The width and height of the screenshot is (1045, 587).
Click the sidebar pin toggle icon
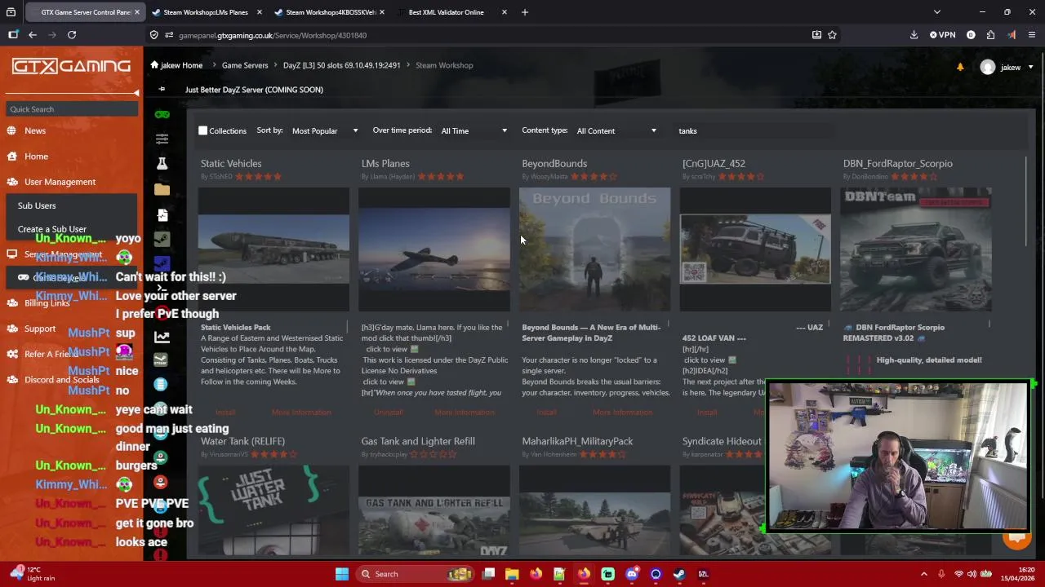(x=162, y=89)
